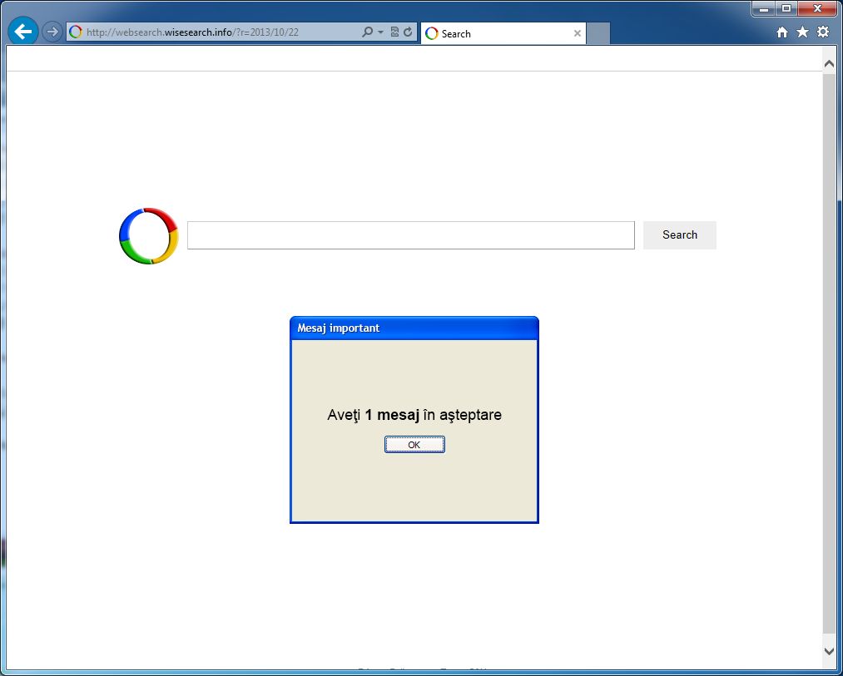Click the Search button
The height and width of the screenshot is (676, 843).
(680, 234)
